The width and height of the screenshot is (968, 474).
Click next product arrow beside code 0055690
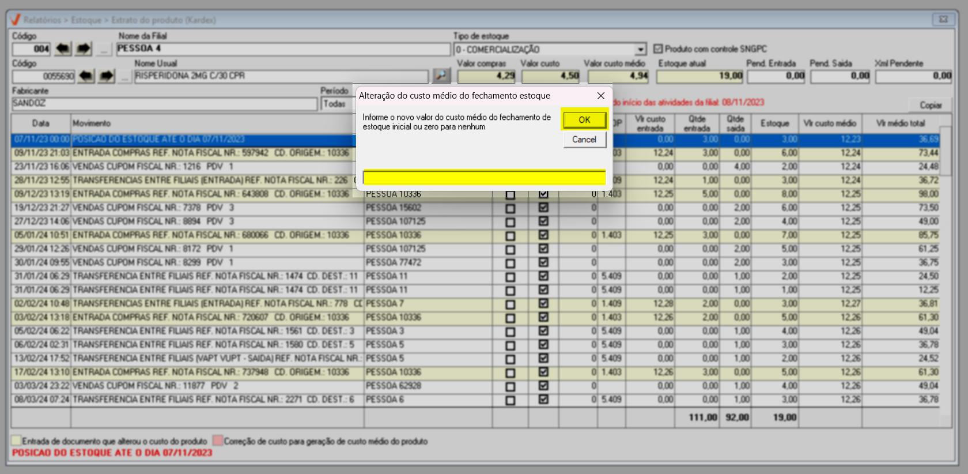click(x=107, y=76)
